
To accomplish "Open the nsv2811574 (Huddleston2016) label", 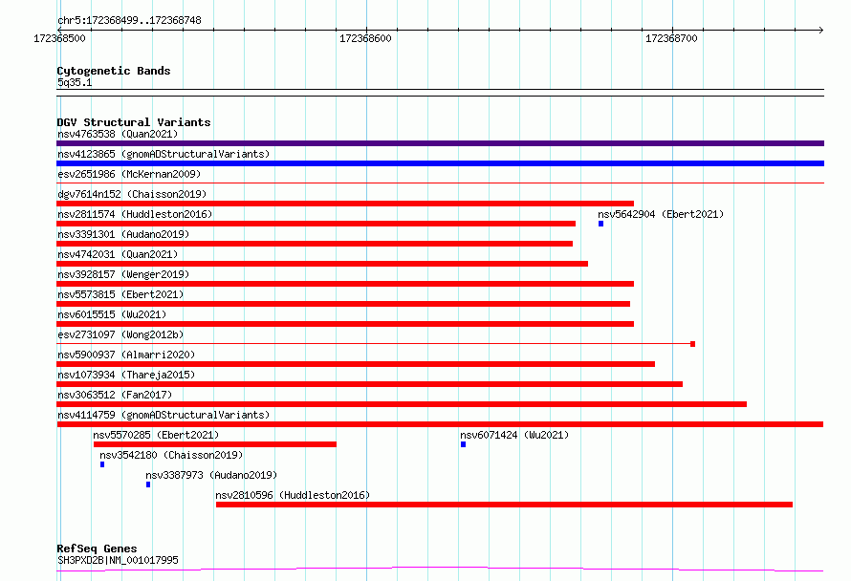I will [x=135, y=214].
